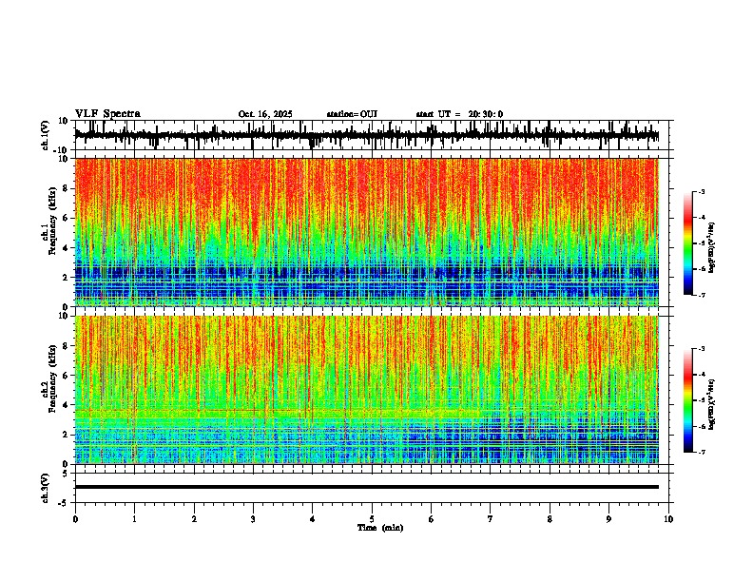The width and height of the screenshot is (753, 582).
Task: Click time axis tick label "1"
Action: point(134,519)
